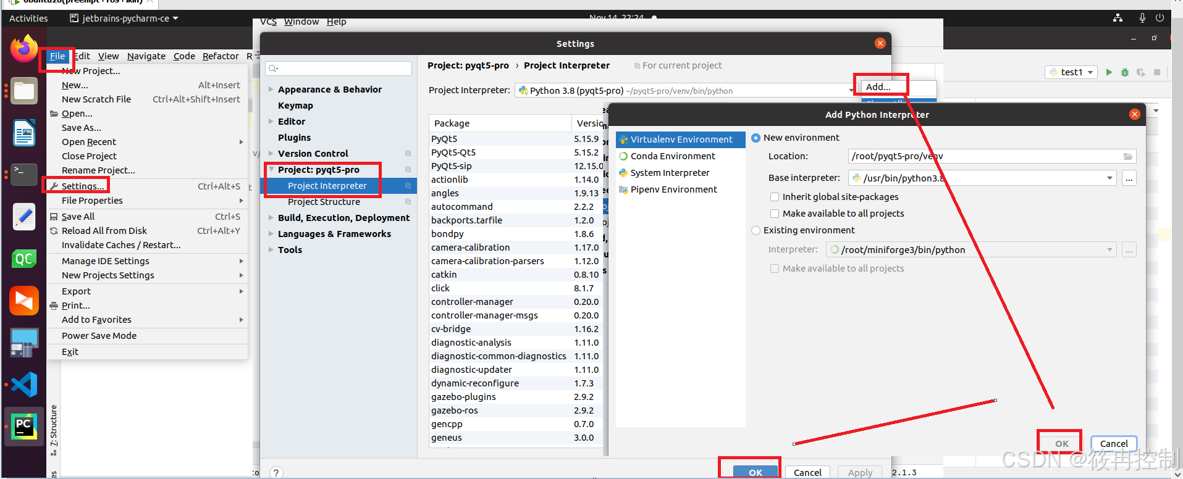Click the Run with Coverage toolbar icon
Viewport: 1183px width, 479px height.
(x=1141, y=72)
